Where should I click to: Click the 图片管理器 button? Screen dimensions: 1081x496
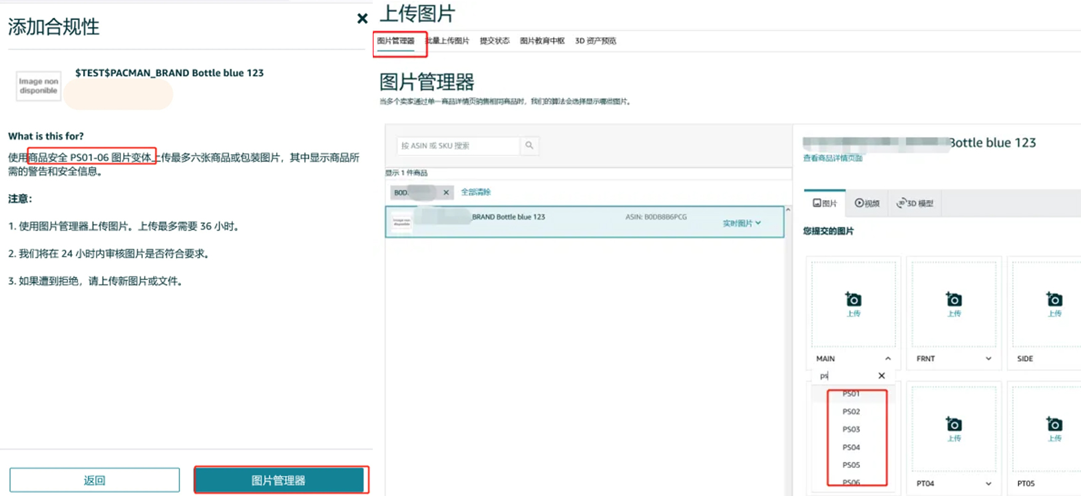(x=279, y=480)
